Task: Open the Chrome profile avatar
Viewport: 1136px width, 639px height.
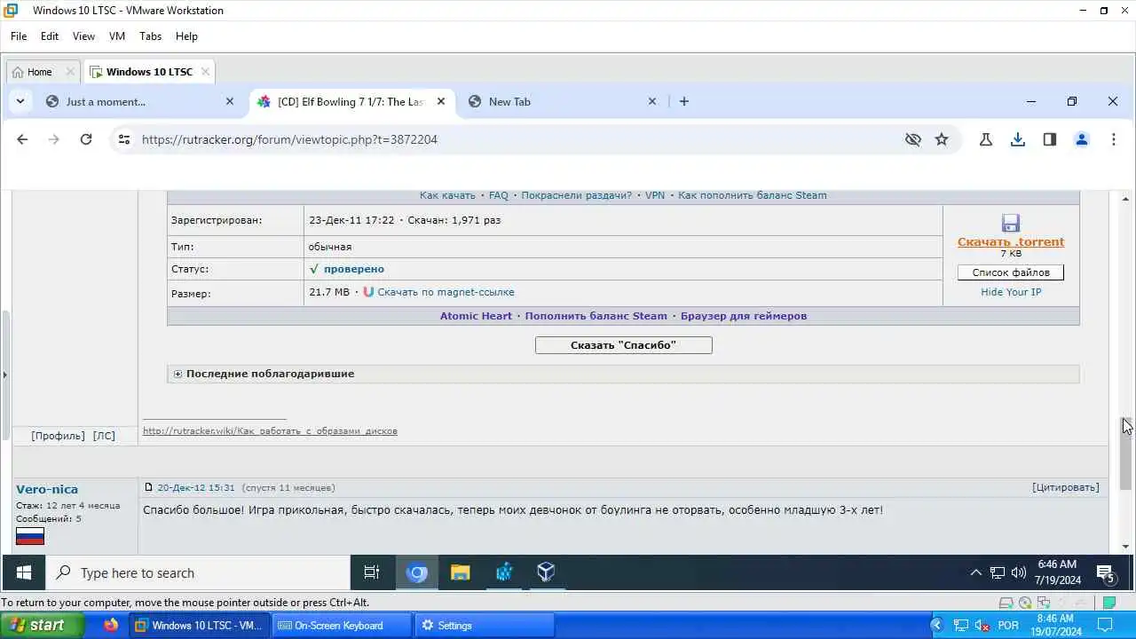Action: pos(1082,139)
